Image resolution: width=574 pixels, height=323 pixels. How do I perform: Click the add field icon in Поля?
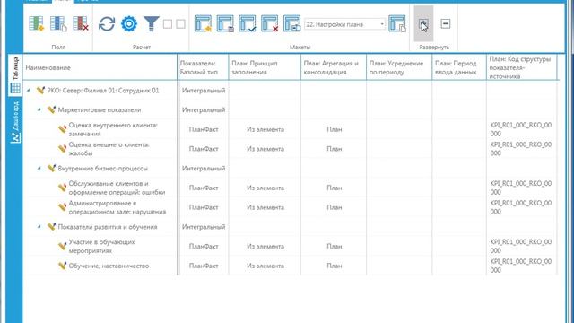point(37,24)
